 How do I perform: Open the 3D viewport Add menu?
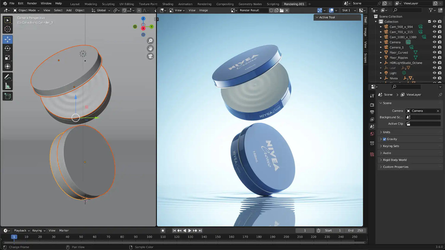point(69,10)
